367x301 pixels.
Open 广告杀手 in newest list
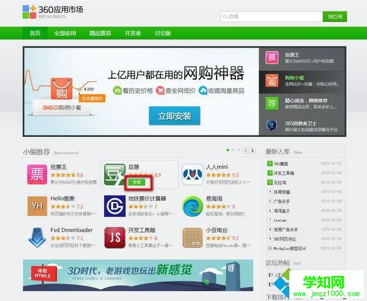pos(282,201)
